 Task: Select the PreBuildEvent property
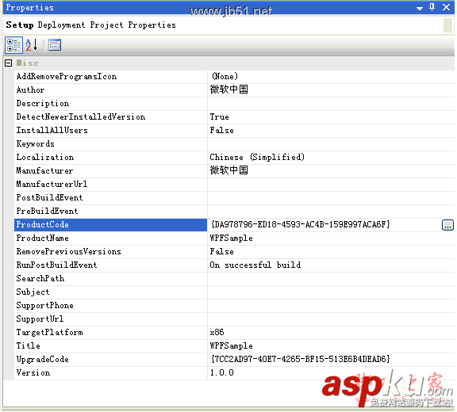click(111, 212)
